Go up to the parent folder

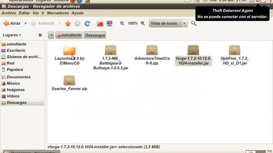click(68, 23)
